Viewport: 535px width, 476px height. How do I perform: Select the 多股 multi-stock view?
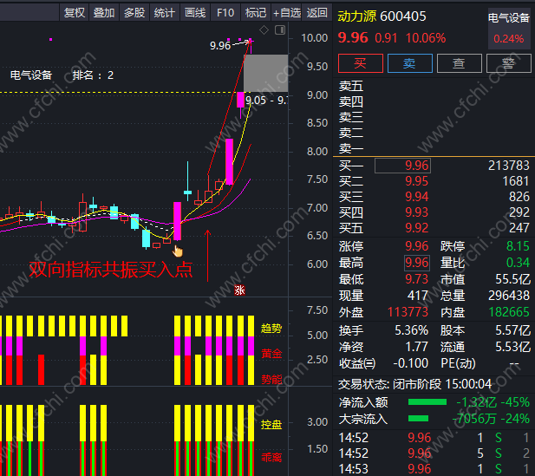coord(134,13)
